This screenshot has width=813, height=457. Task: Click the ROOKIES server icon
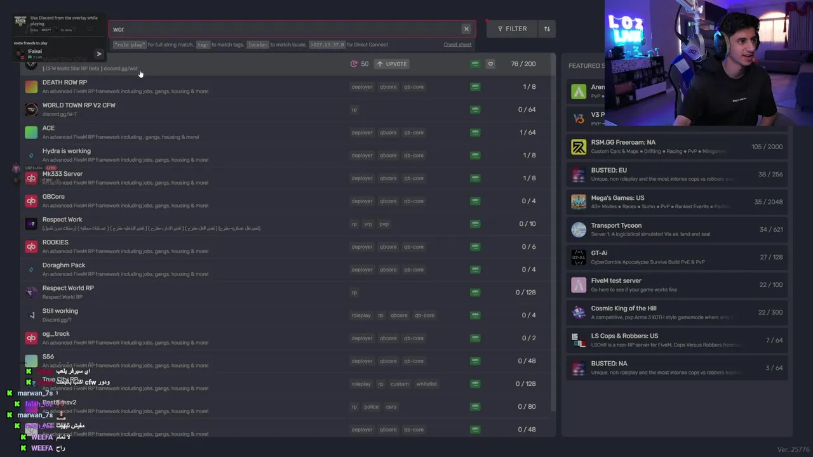(31, 247)
